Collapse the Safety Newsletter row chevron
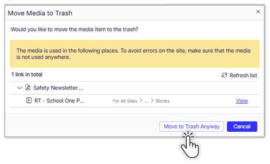 tap(19, 88)
